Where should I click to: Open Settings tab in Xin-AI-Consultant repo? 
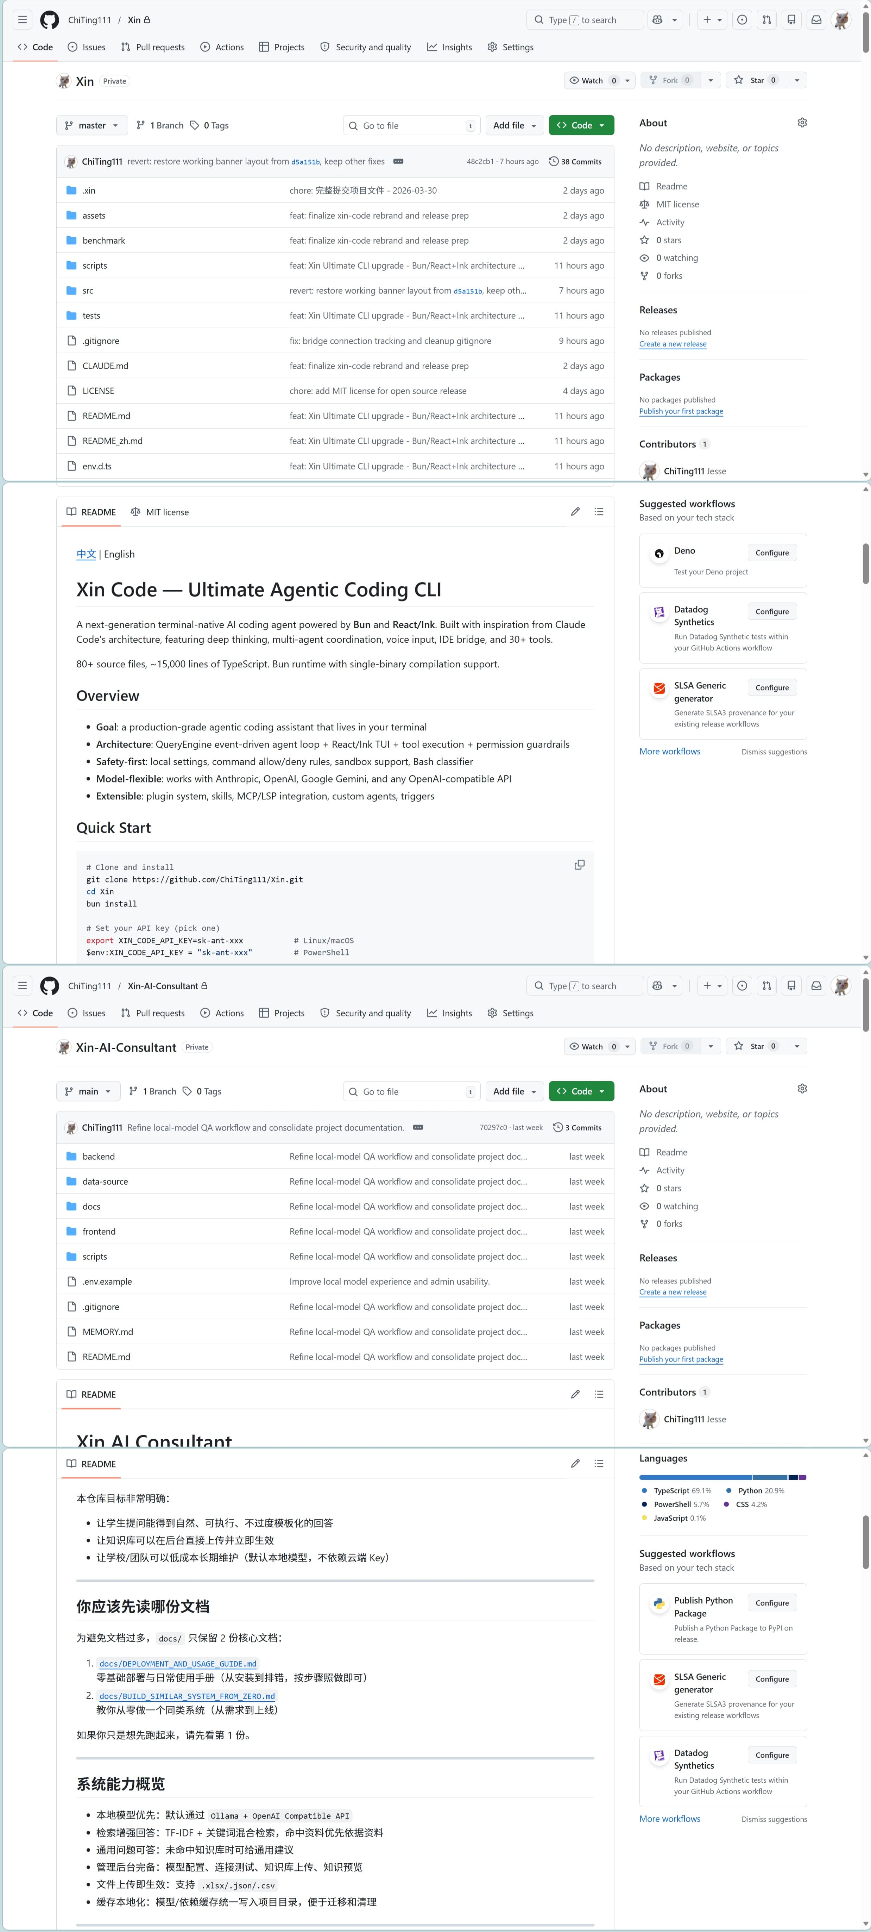(x=510, y=1013)
